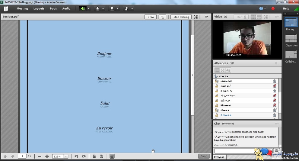Toggle the webcam in the toolbar
The image size is (299, 161).
[x=112, y=8]
